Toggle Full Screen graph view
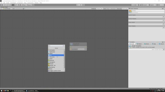Screen dimensions: 165x92 [125, 9]
